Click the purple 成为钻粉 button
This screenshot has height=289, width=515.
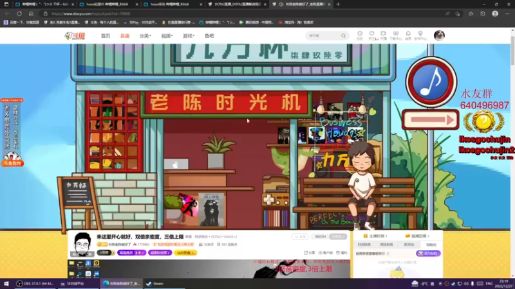(x=428, y=253)
